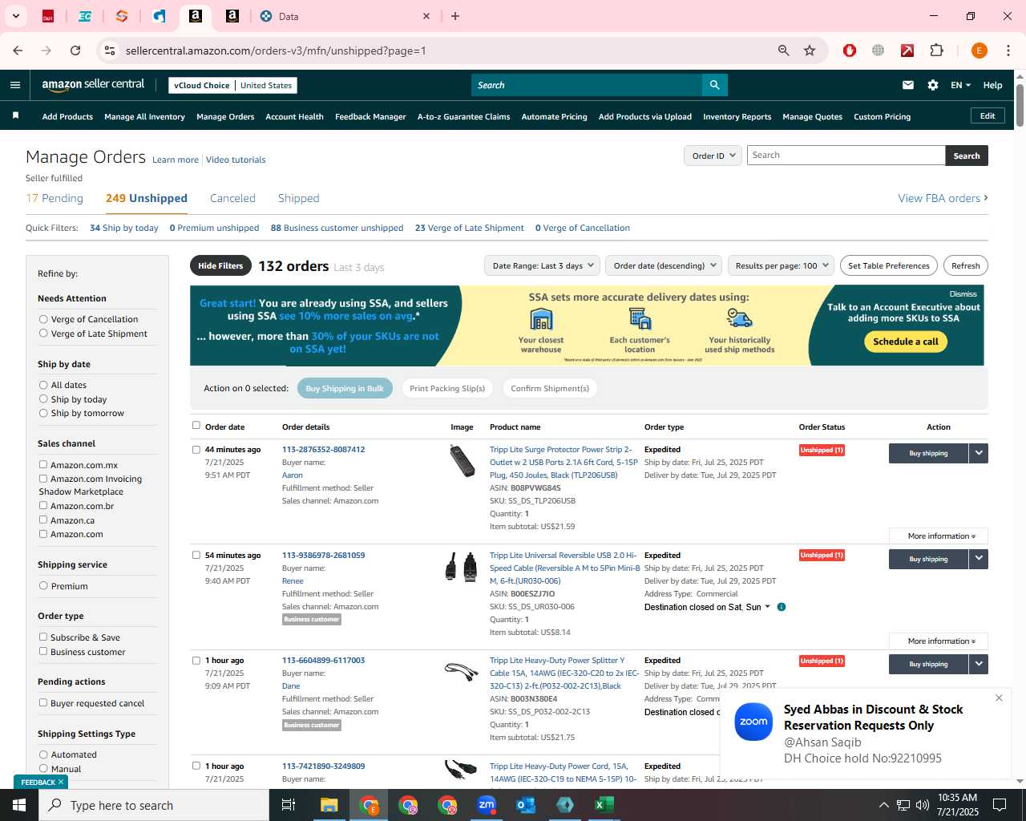The width and height of the screenshot is (1026, 821).
Task: Open Outlook from the taskbar
Action: tap(526, 805)
